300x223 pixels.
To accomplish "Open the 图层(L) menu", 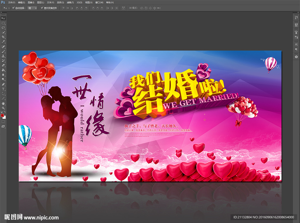I will 40,2.
